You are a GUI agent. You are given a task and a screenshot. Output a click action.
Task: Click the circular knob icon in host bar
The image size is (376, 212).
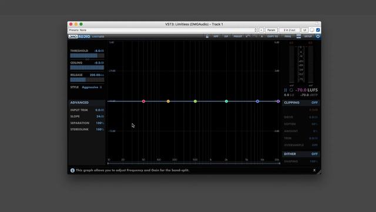pos(312,30)
